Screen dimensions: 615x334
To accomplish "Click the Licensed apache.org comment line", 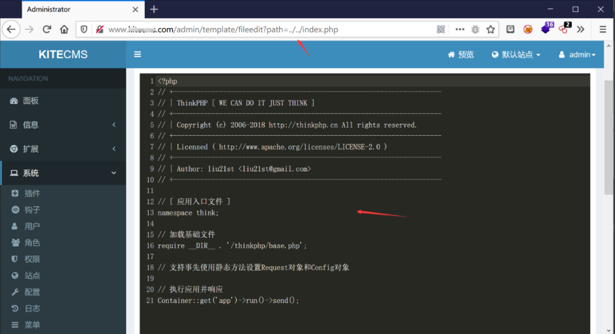I will (272, 147).
